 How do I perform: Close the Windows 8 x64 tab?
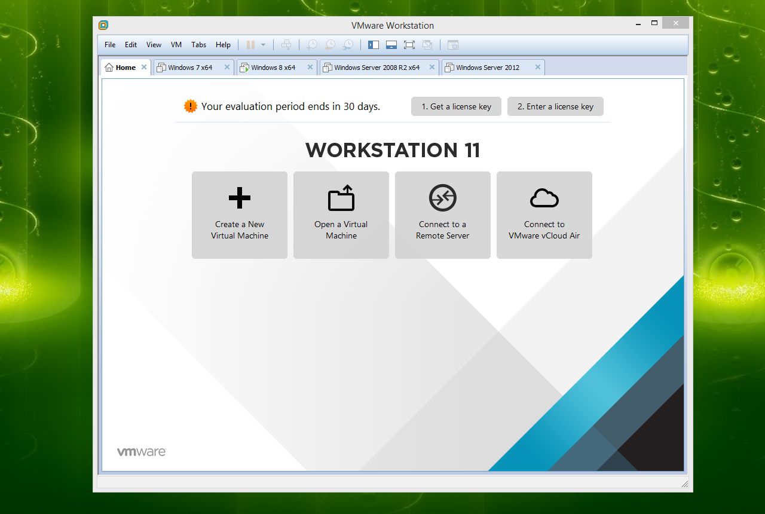point(310,68)
